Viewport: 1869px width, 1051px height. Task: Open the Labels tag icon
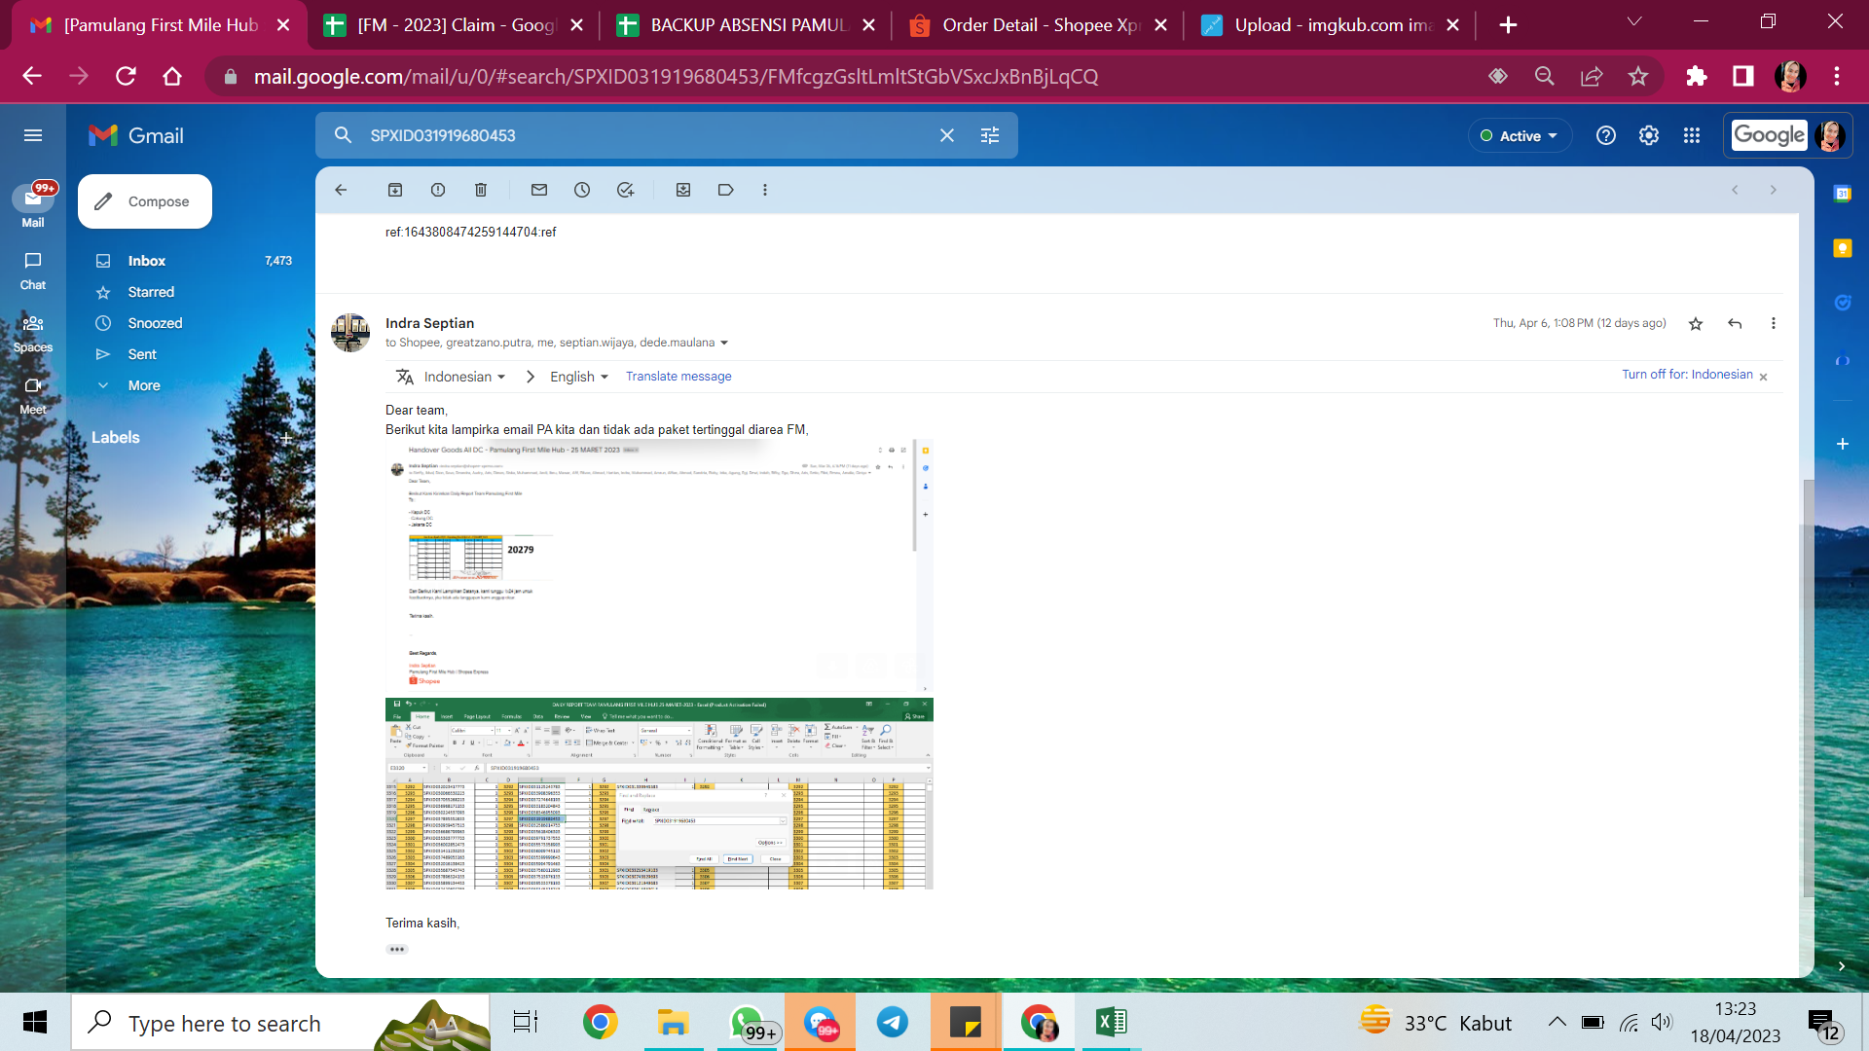(725, 190)
